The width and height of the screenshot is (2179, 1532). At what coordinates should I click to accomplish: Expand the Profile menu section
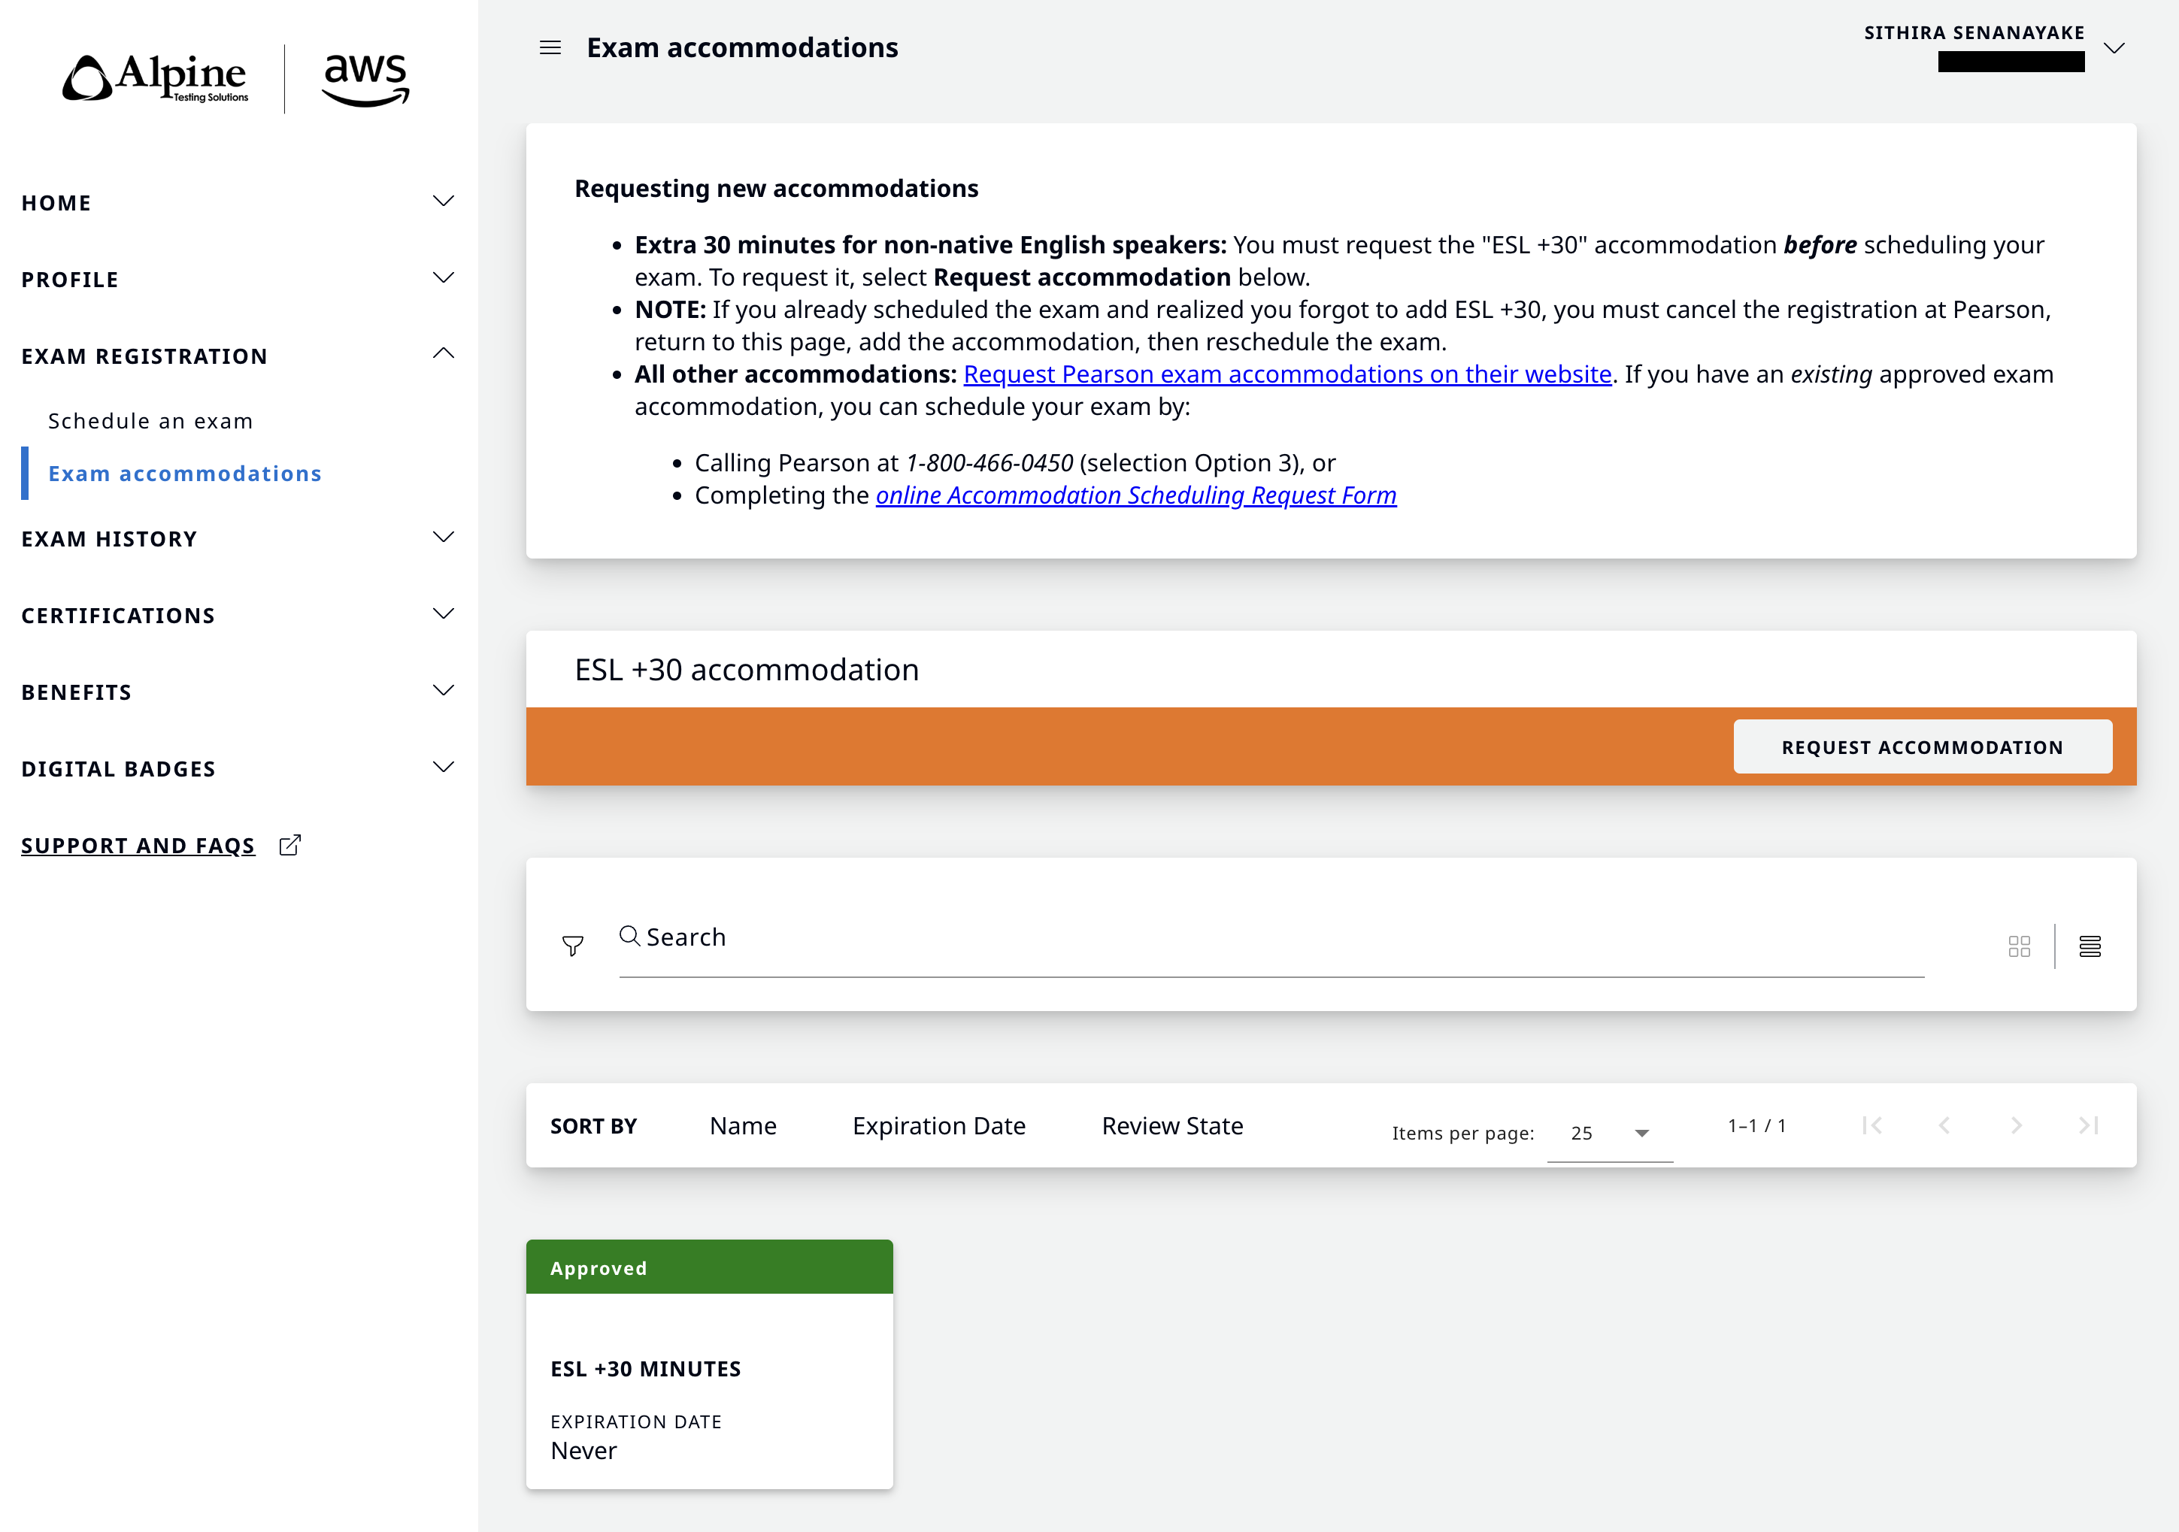443,278
